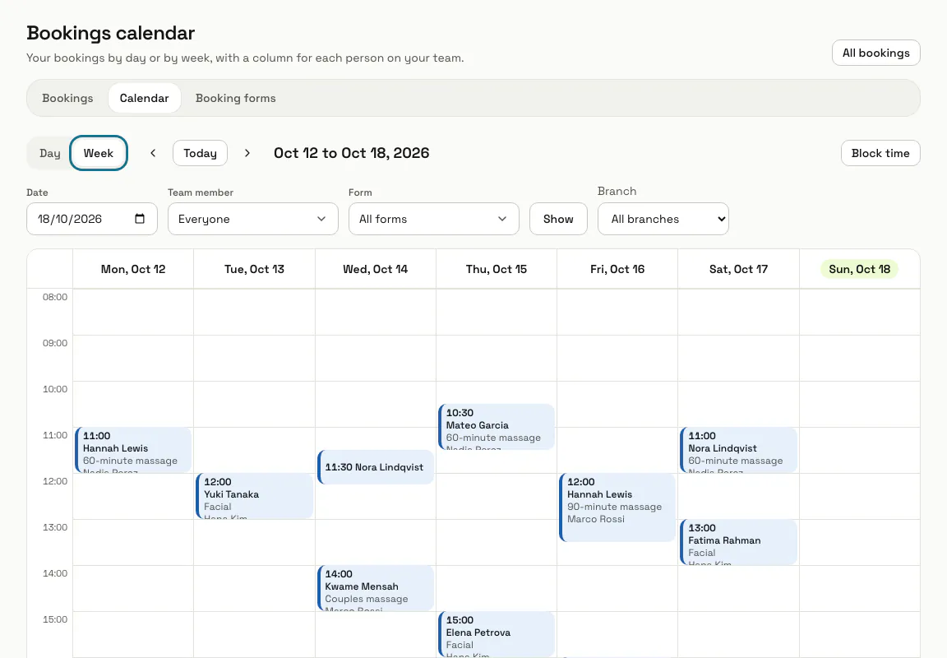Click the Date input field

[x=92, y=219]
